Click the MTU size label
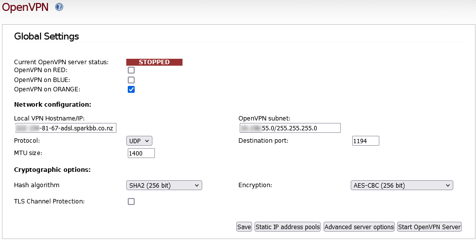476x240 pixels. click(28, 153)
